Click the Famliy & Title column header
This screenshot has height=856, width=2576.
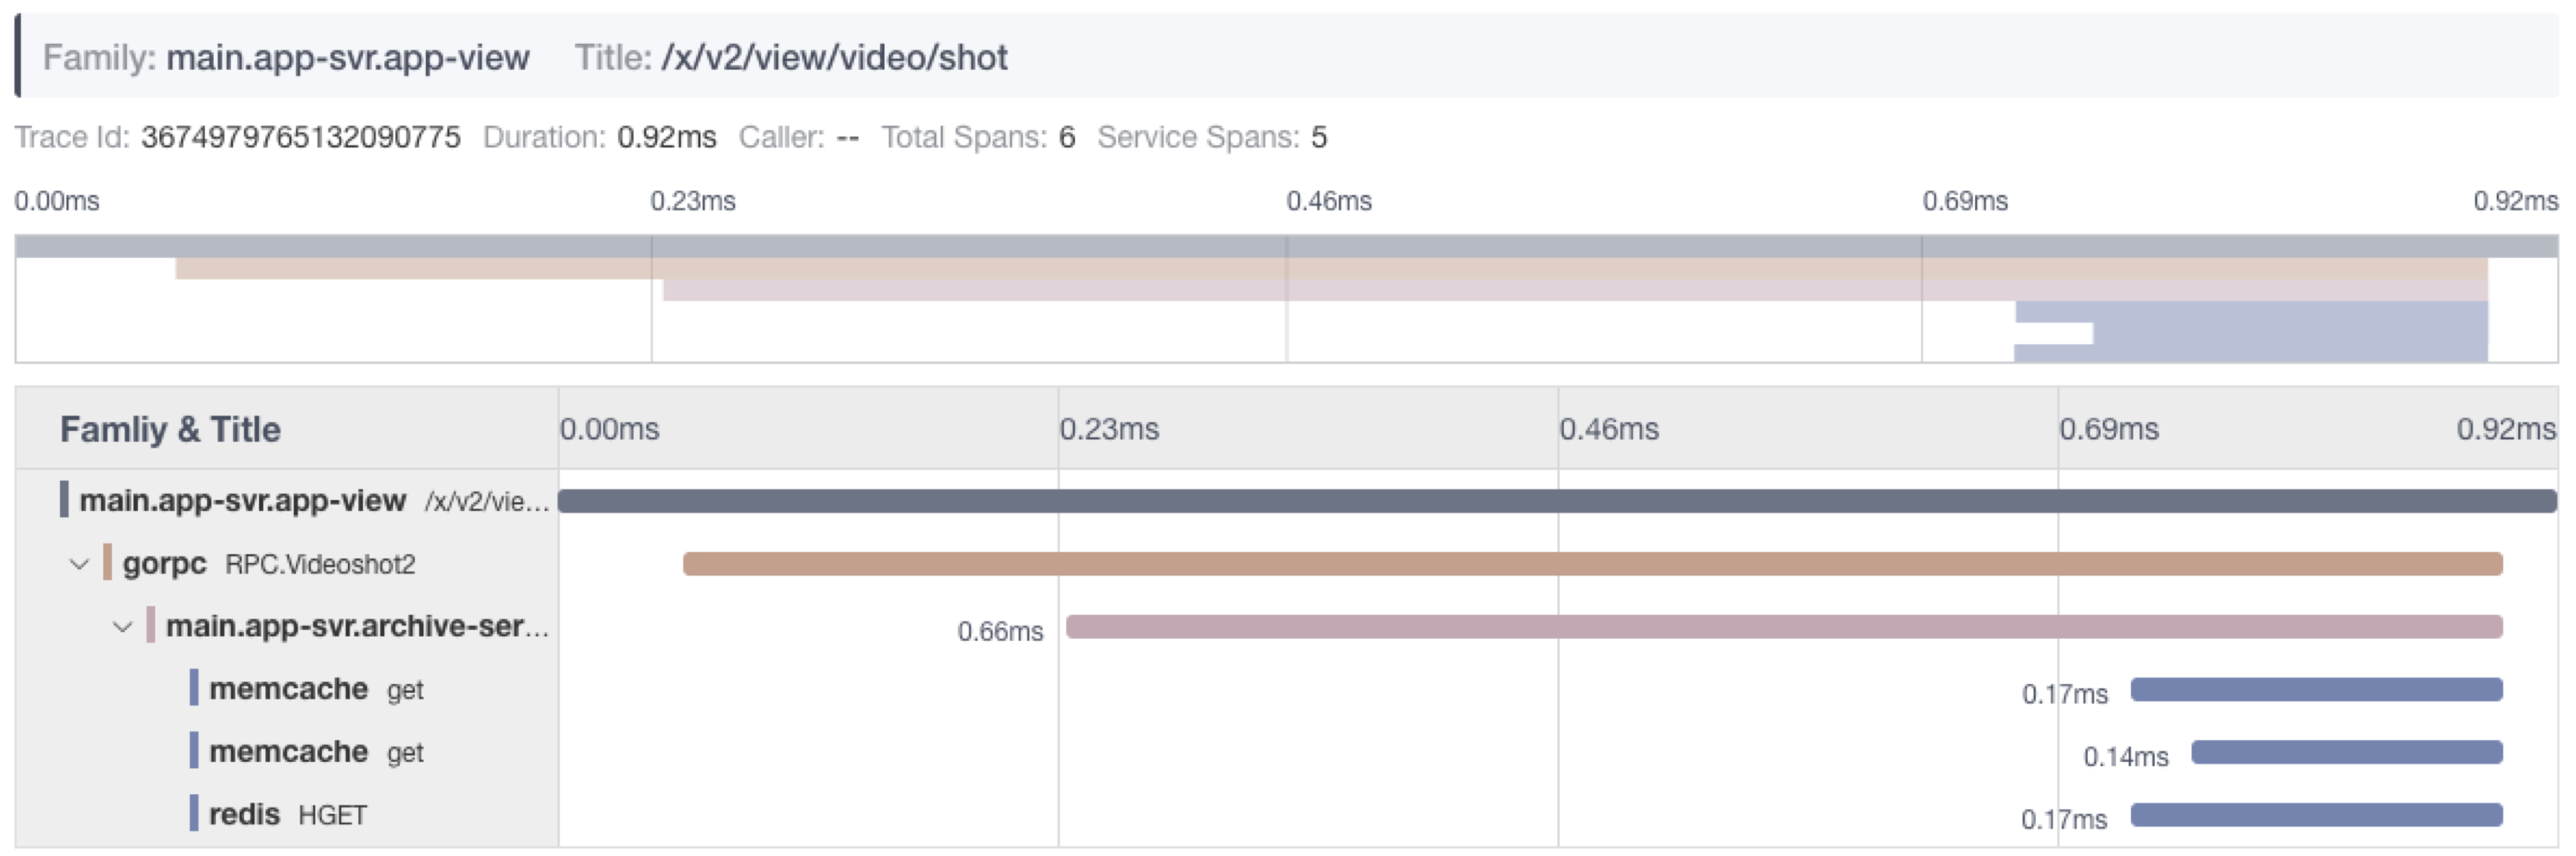[170, 429]
